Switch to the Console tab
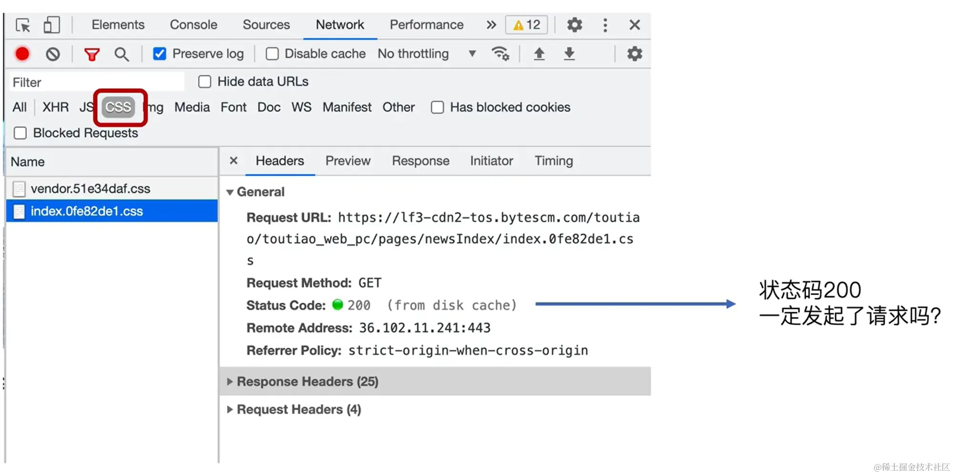This screenshot has height=475, width=953. pos(193,25)
